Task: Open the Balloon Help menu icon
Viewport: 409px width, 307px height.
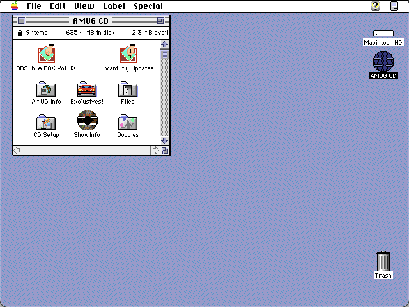Action: (375, 6)
